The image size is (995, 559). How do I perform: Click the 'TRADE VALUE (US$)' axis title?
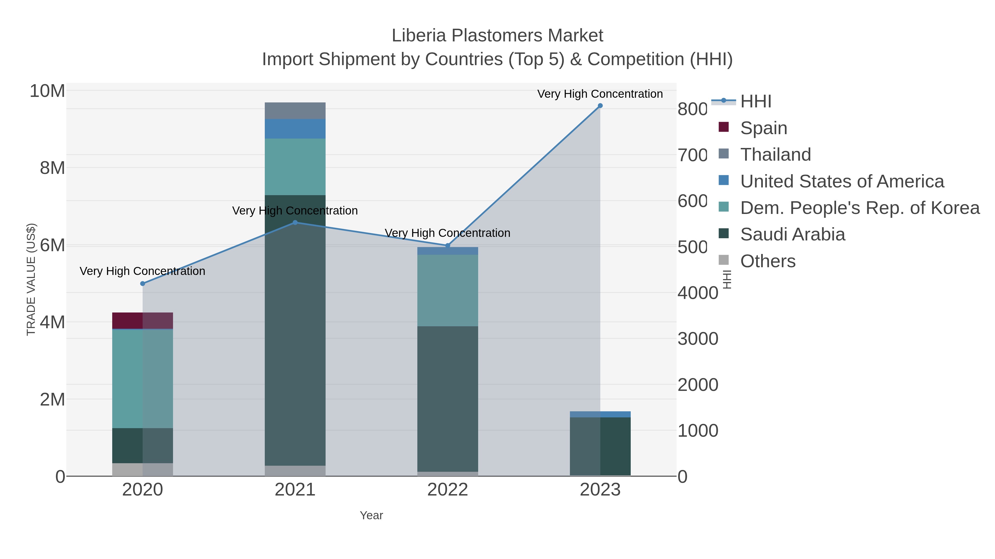coord(31,279)
